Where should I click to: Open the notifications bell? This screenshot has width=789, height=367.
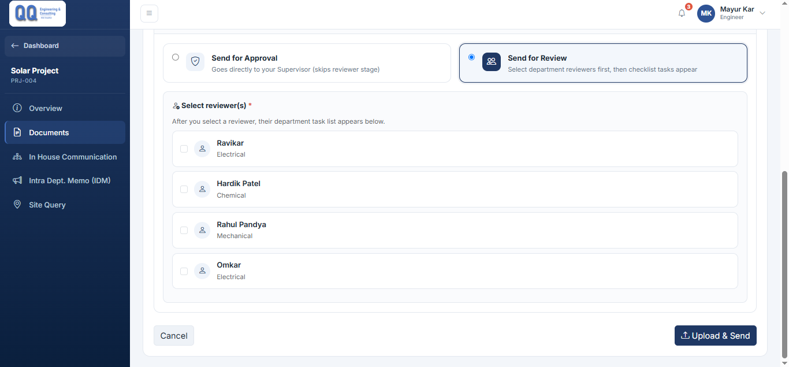pos(682,13)
